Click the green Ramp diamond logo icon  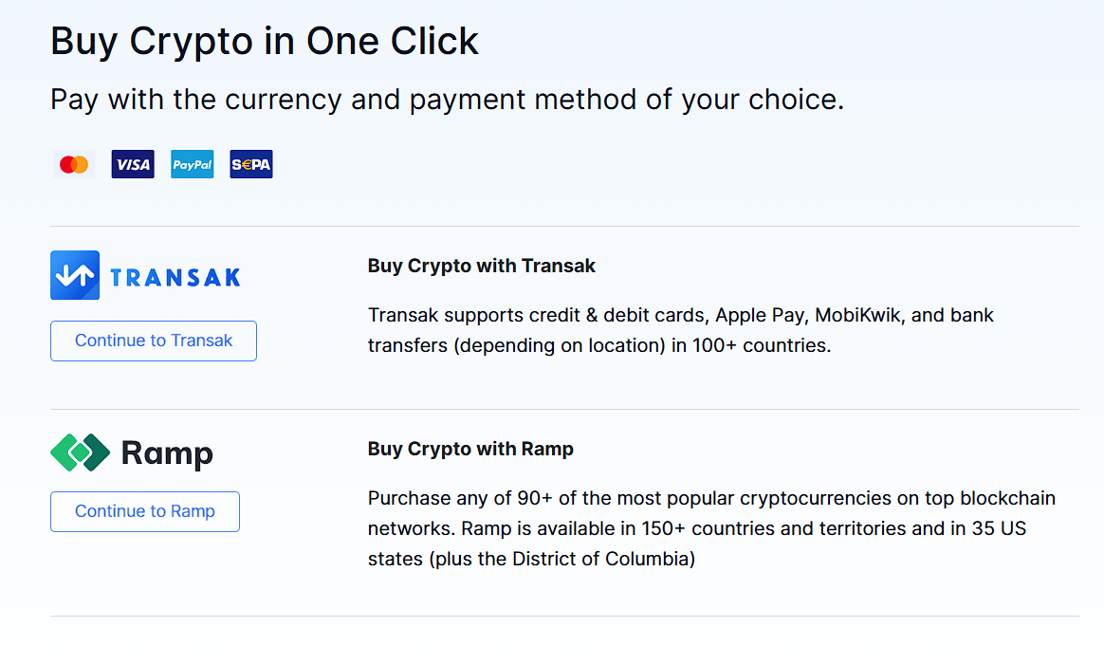[x=81, y=452]
